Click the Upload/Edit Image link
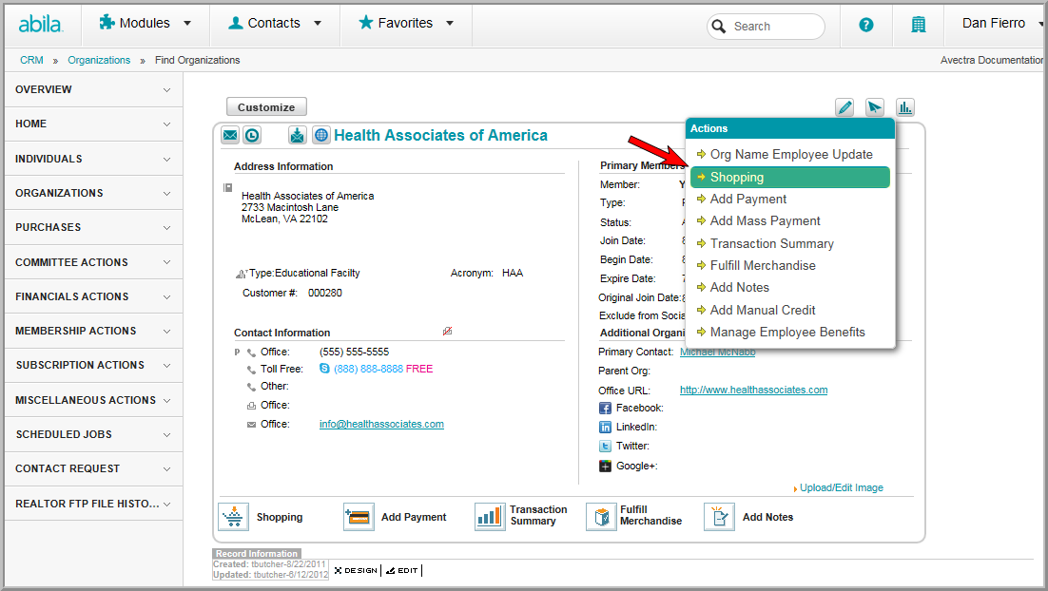 click(x=842, y=488)
